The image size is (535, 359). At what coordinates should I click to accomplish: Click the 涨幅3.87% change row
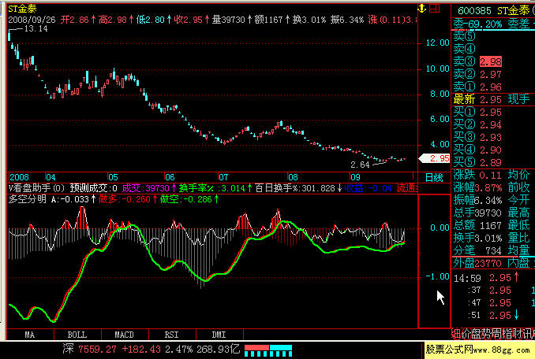477,187
